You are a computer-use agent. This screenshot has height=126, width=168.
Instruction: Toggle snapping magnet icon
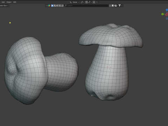pos(86,2)
